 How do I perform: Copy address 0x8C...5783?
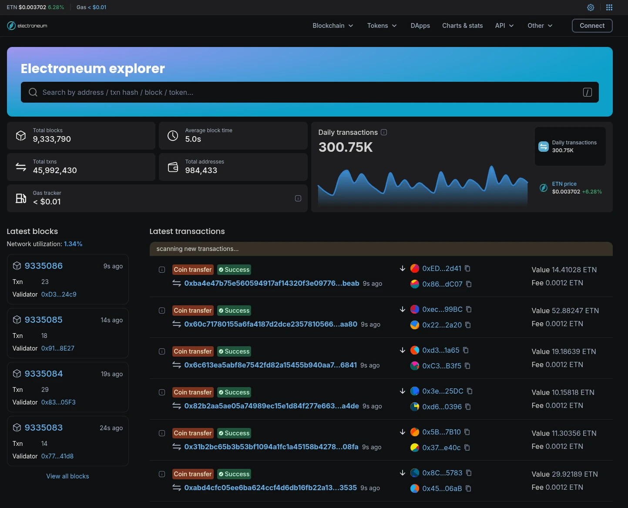[469, 473]
